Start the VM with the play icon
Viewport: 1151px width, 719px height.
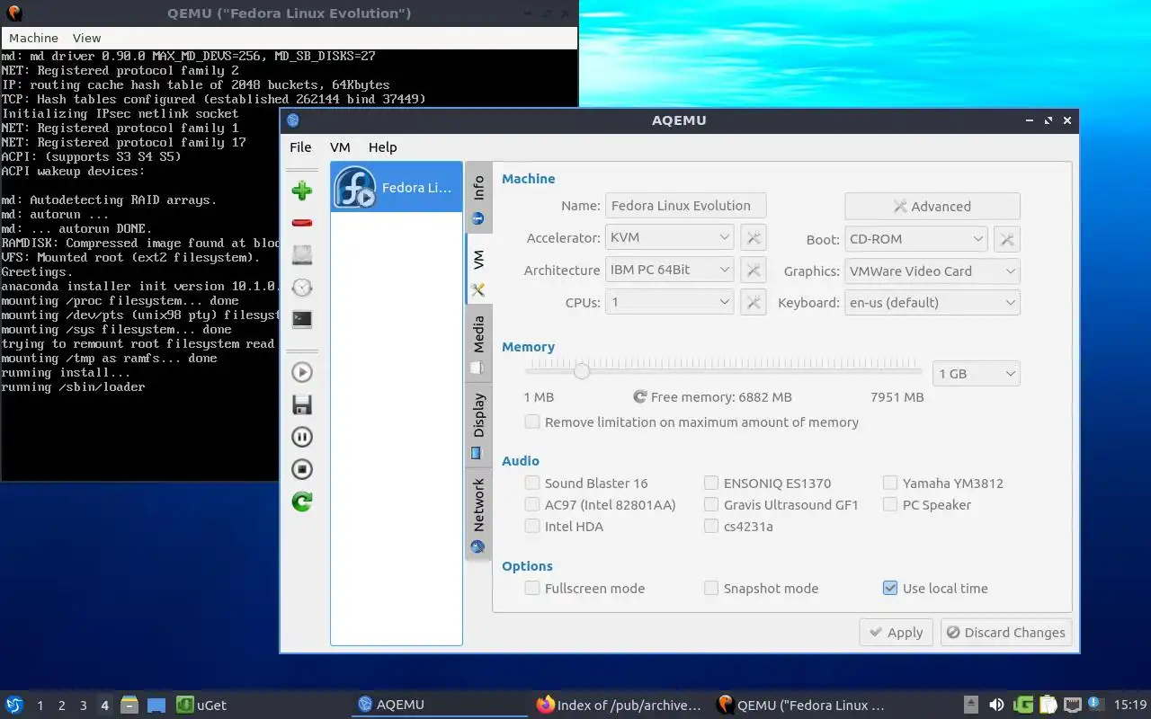(302, 372)
